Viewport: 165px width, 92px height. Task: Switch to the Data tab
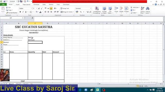click(44, 5)
